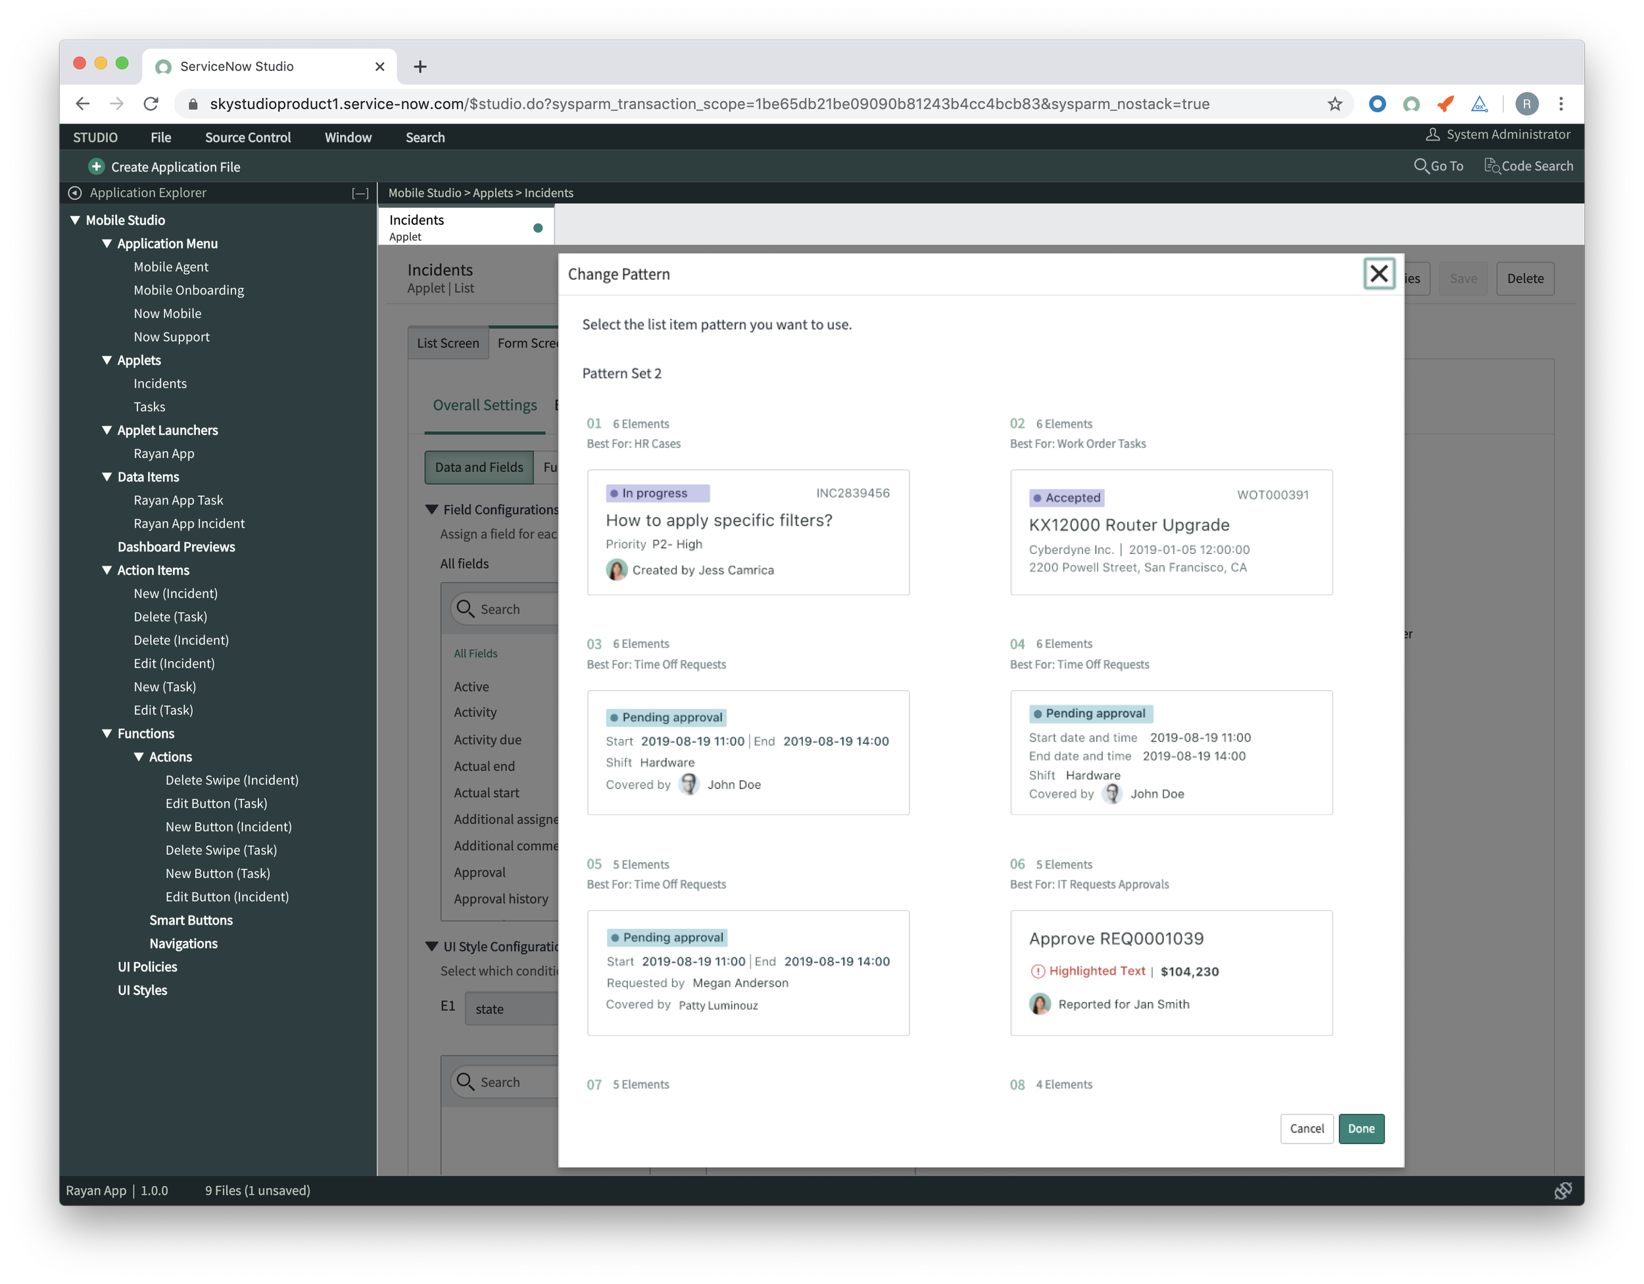Viewport: 1644px width, 1284px height.
Task: Close the Change Pattern dialog
Action: click(x=1378, y=274)
